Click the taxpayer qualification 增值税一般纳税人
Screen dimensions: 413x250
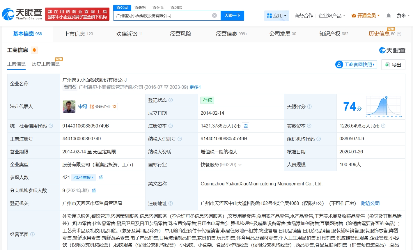(219, 152)
